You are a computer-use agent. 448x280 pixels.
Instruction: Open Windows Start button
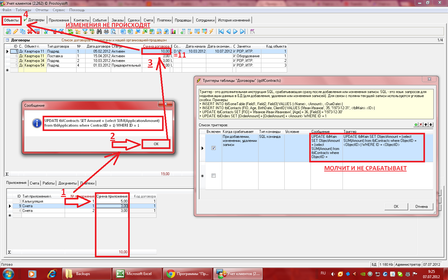click(8, 274)
